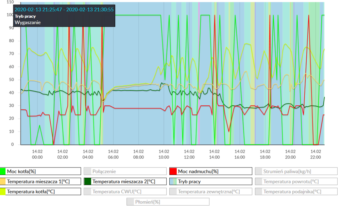Enable the Temperatura zewnętrzna[°C] series
The image size is (340, 211).
pyautogui.click(x=211, y=191)
